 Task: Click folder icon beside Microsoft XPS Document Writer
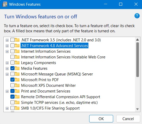pos(17,86)
